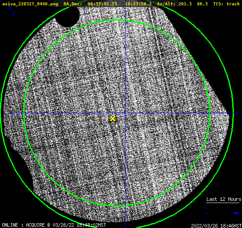Click the blue dash marker at bottom right
This screenshot has height=228, width=242.
pos(236,213)
